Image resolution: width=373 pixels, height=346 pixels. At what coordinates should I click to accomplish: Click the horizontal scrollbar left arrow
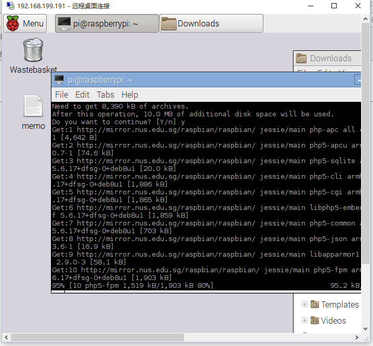point(6,337)
